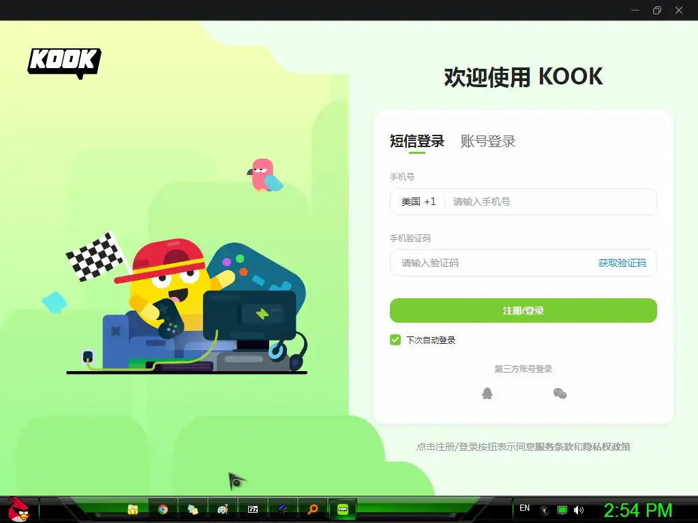Open the 隐私权政策 privacy policy link

tap(607, 447)
